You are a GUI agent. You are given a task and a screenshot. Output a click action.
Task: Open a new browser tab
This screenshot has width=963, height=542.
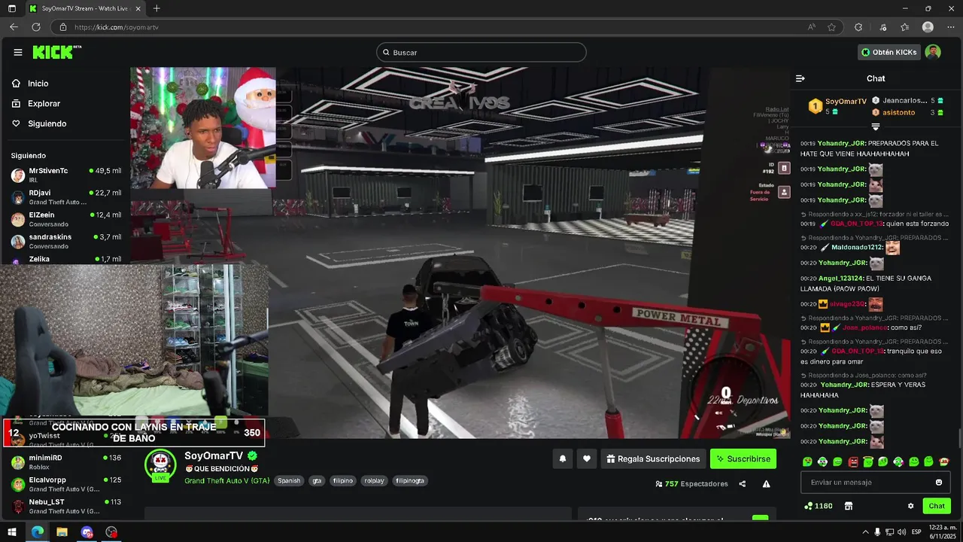(156, 8)
